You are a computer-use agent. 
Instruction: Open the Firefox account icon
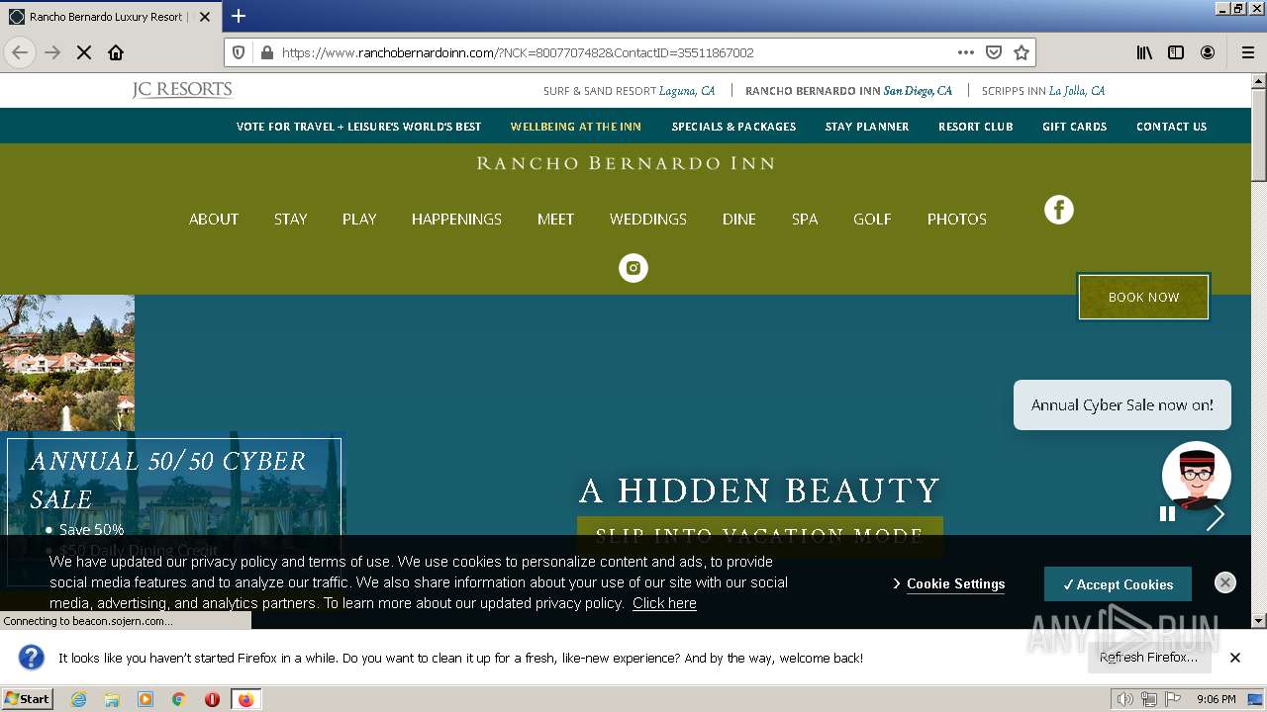coord(1208,52)
